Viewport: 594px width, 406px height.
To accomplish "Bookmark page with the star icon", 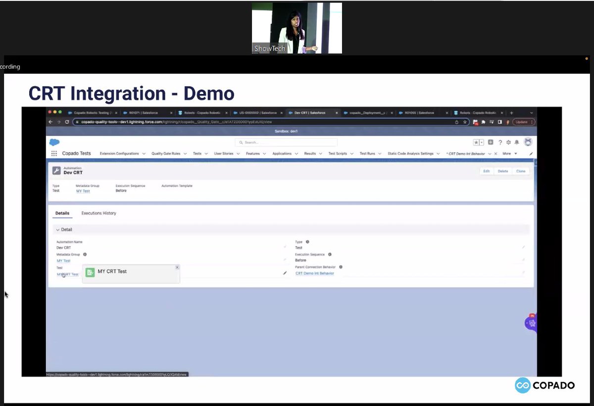I will (x=465, y=122).
